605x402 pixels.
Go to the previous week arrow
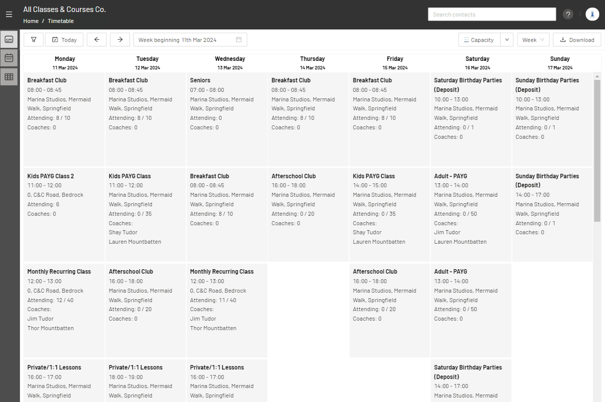pyautogui.click(x=96, y=40)
